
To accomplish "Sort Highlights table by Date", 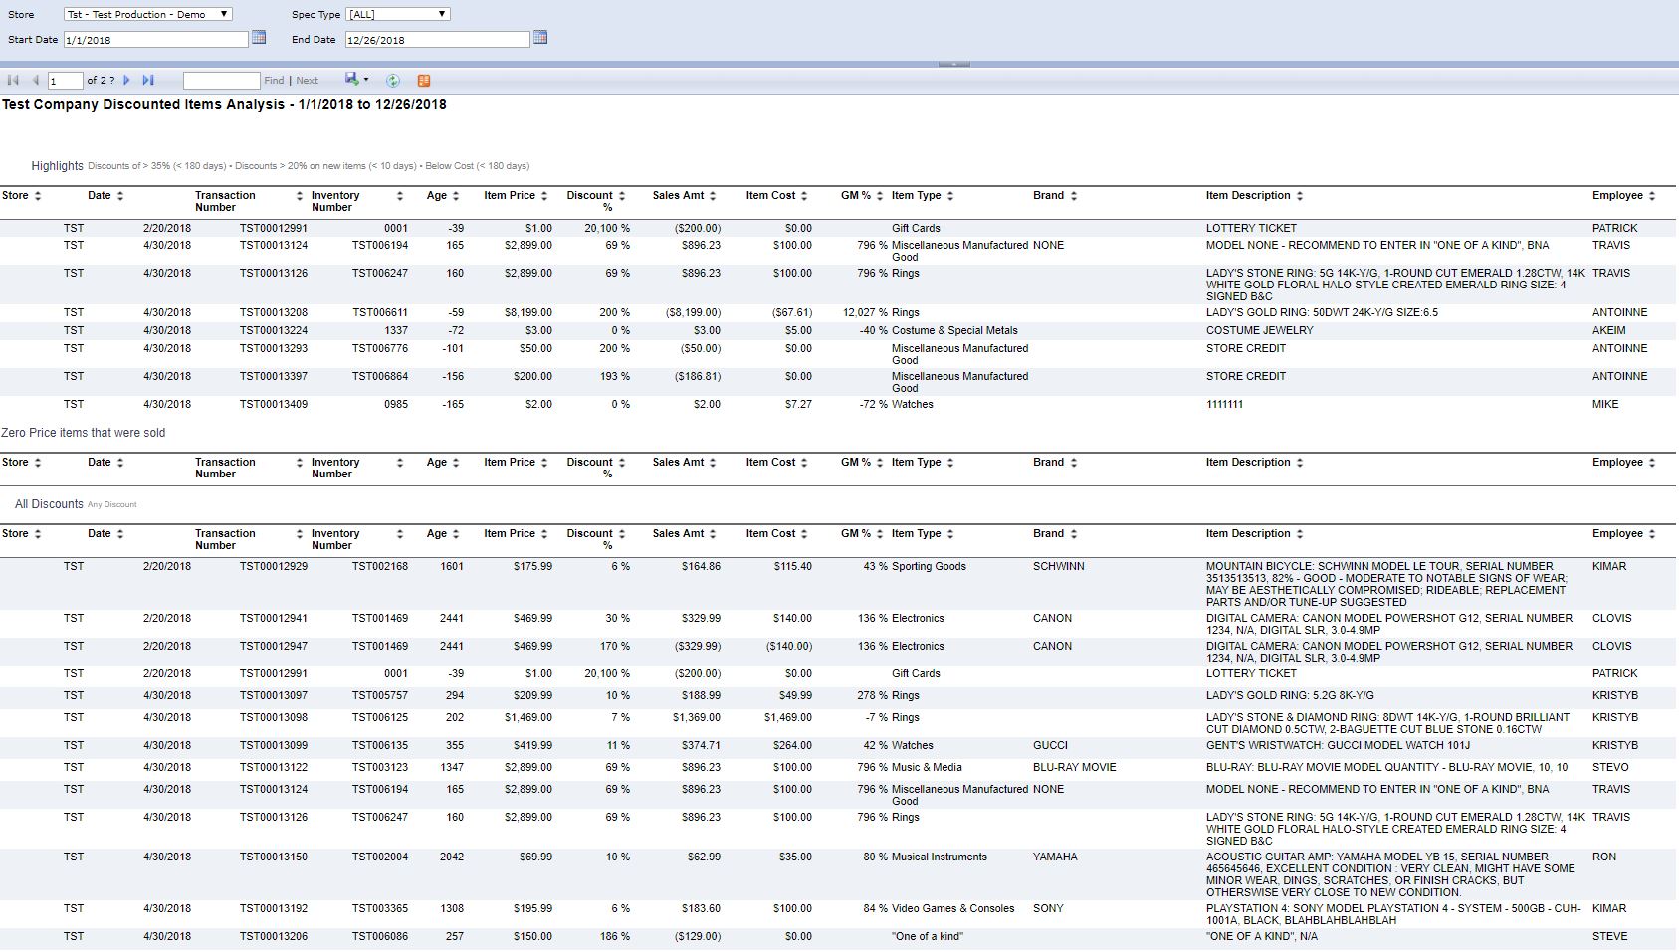I will pyautogui.click(x=120, y=196).
